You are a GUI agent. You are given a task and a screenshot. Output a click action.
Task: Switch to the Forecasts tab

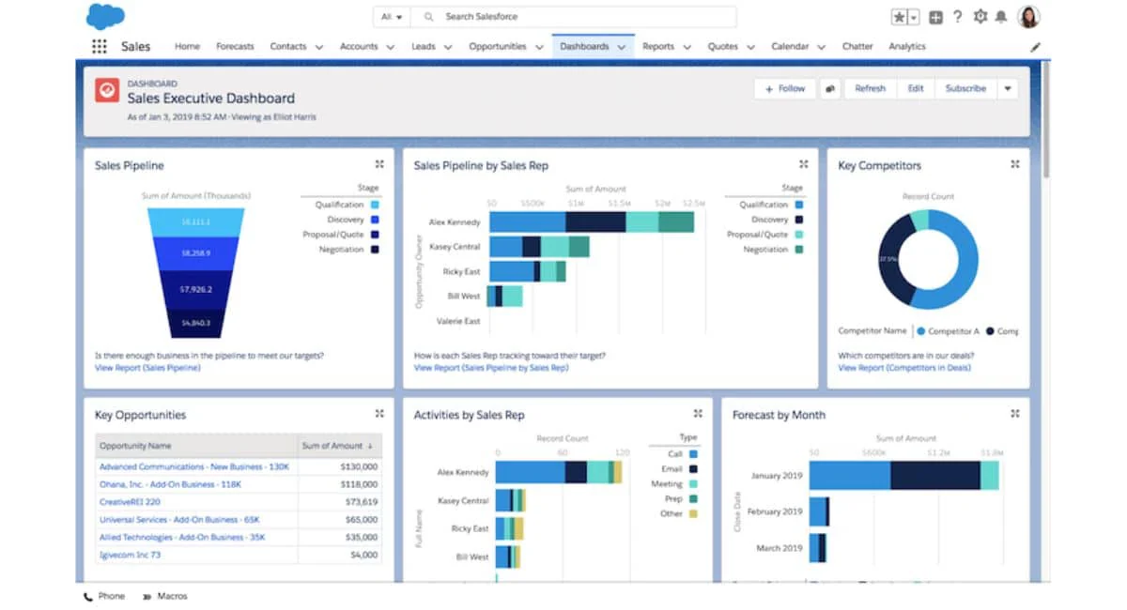(235, 47)
